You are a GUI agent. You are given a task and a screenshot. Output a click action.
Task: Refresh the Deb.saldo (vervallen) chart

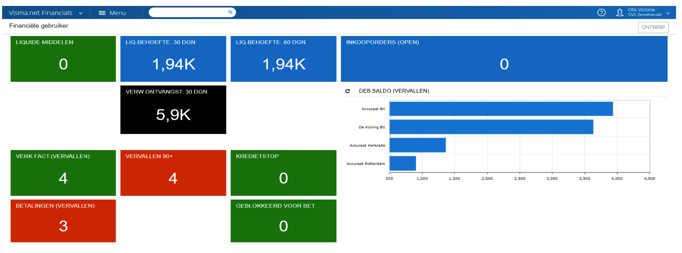(x=348, y=91)
